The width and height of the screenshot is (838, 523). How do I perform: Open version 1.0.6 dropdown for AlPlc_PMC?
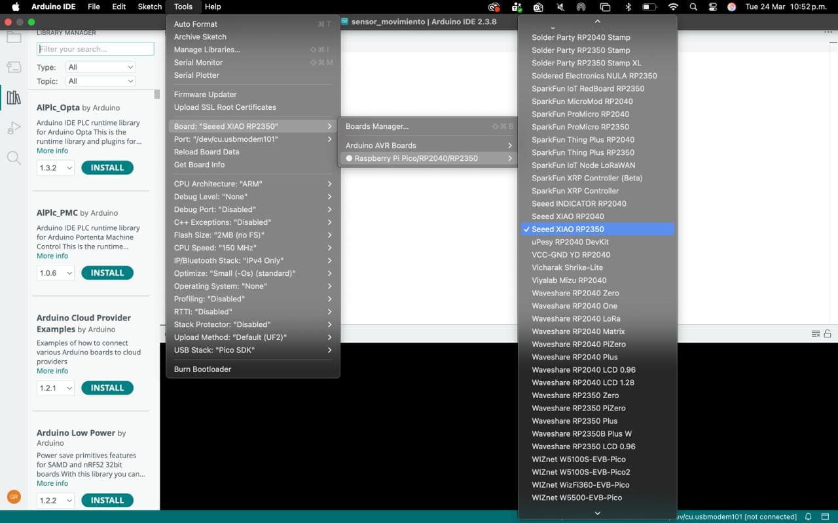(x=56, y=273)
